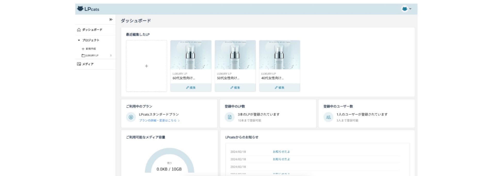Click the image icon beside メディア
The height and width of the screenshot is (176, 503).
(79, 64)
